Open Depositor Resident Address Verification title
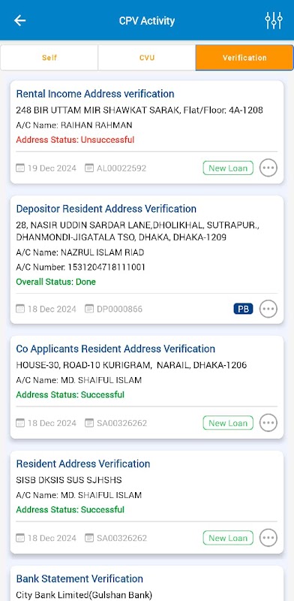The image size is (294, 601). [106, 209]
